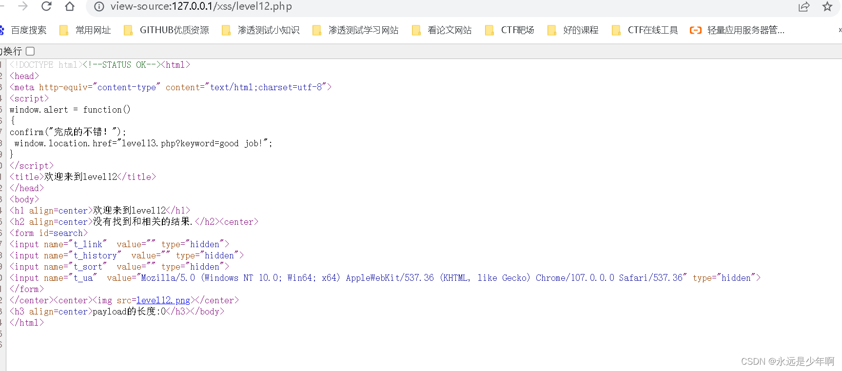Click the t_sort input source line
842x371 pixels.
119,267
